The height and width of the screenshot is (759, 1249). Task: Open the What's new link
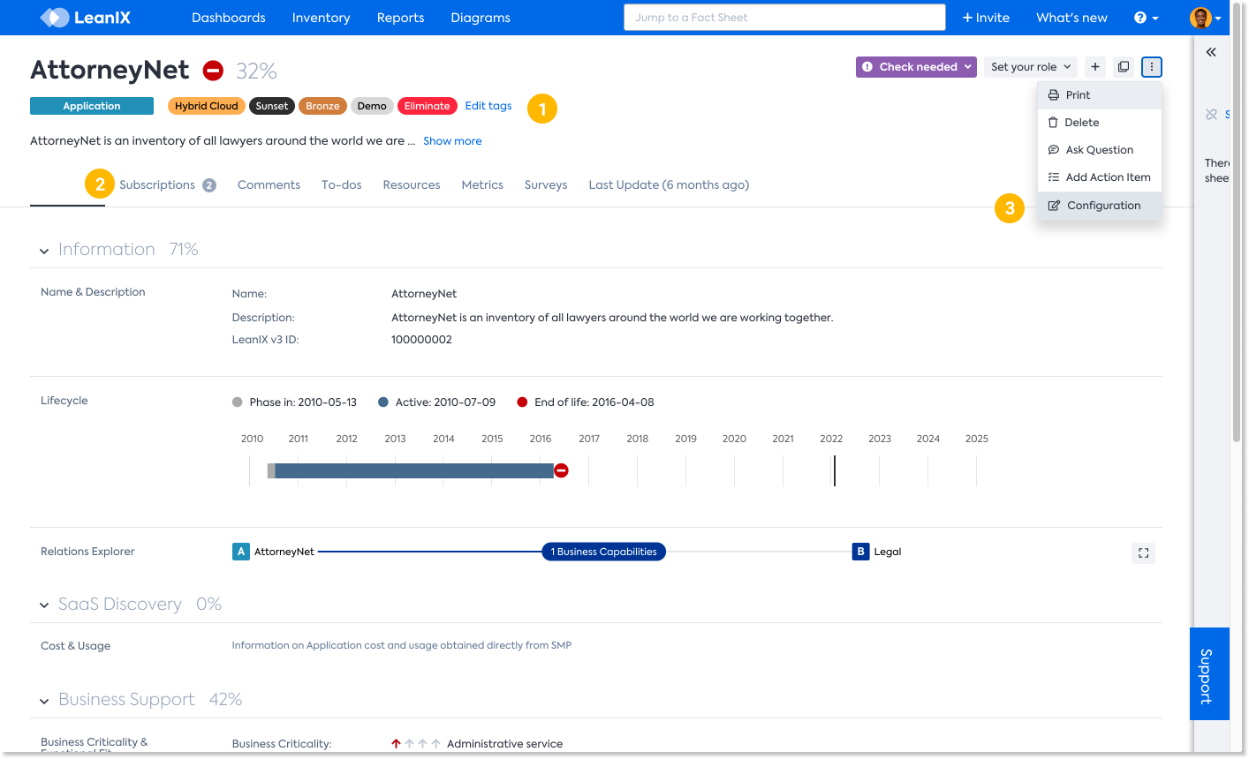pos(1071,18)
